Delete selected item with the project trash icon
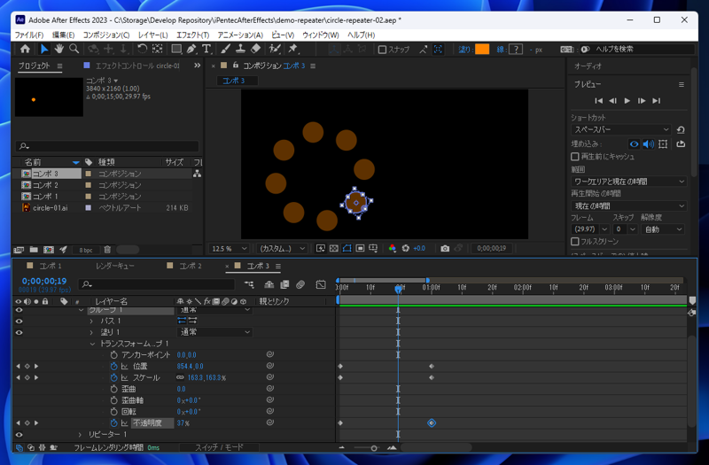Screen dimensions: 709x465 (107, 251)
